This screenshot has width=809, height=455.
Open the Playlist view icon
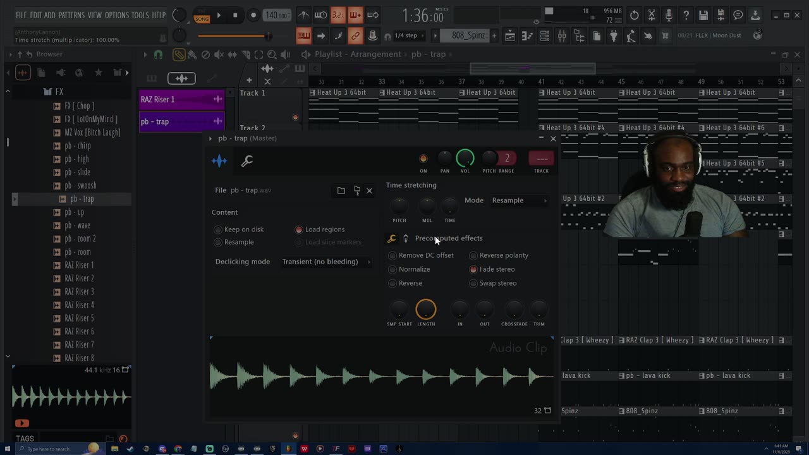[x=509, y=36]
